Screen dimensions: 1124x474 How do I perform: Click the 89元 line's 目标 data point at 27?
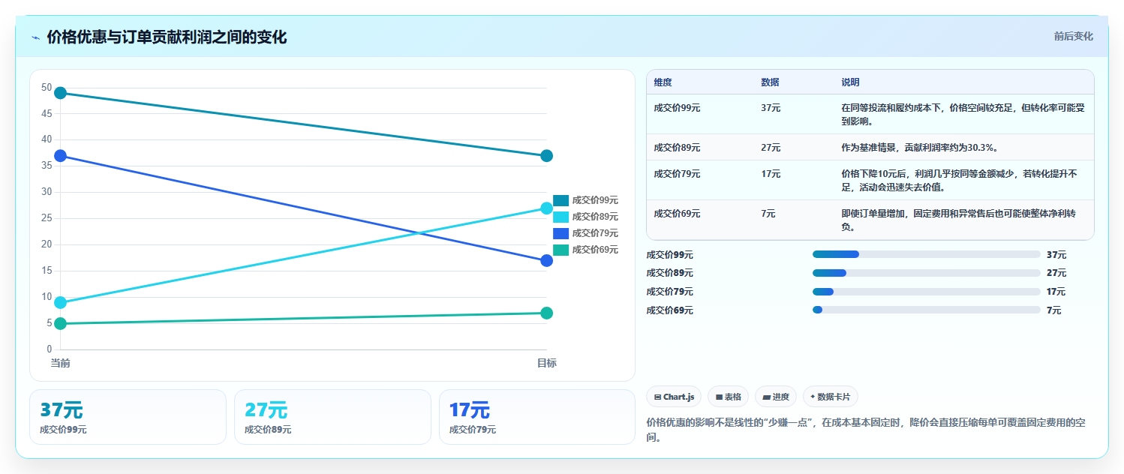[x=546, y=208]
